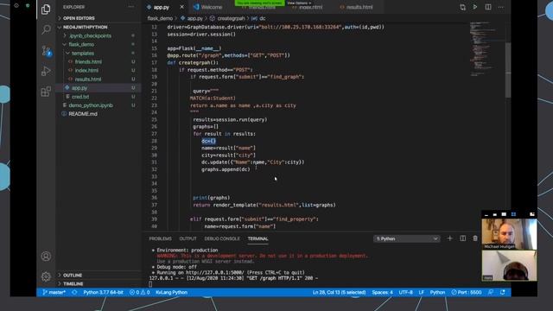
Task: Open results.html in the explorer tree
Action: pyautogui.click(x=88, y=79)
